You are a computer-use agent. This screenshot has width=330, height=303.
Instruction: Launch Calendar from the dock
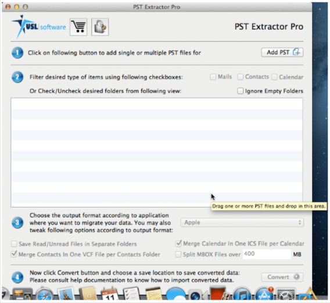coord(110,294)
